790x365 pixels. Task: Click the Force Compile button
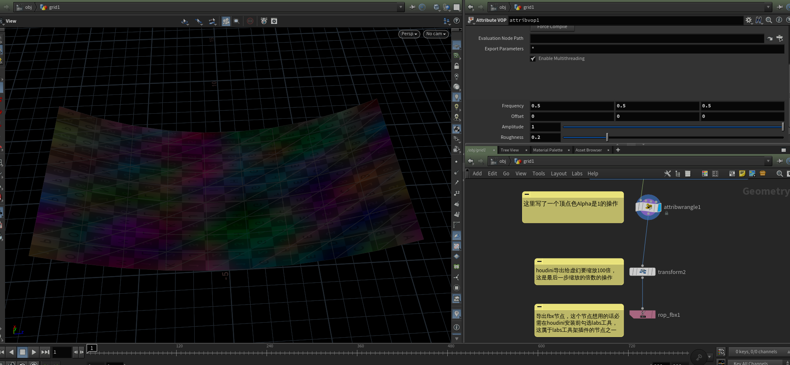[552, 27]
